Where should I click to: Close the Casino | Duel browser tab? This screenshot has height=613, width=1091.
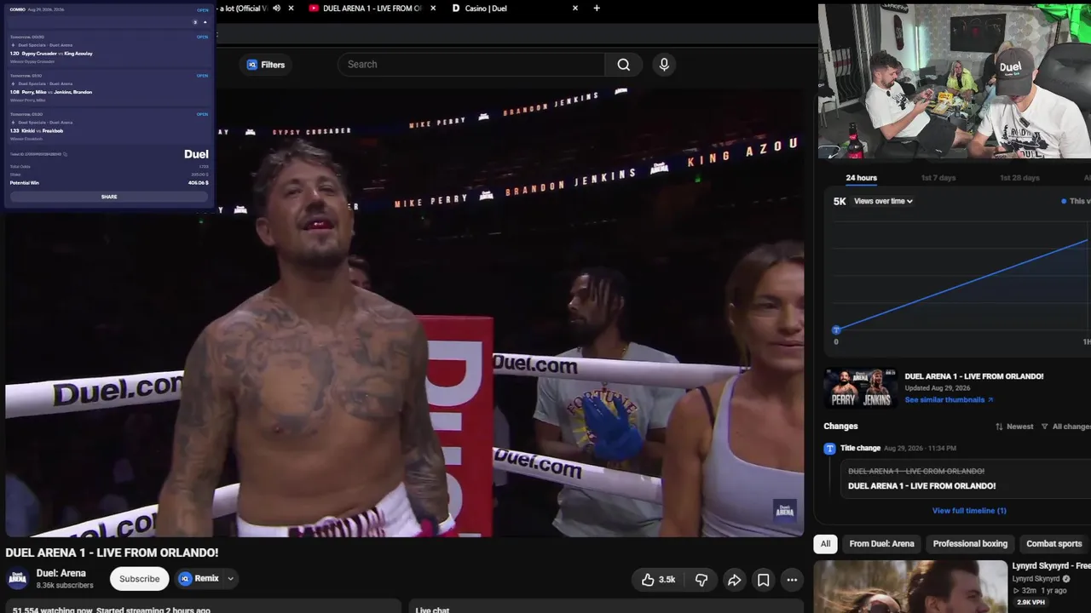575,9
